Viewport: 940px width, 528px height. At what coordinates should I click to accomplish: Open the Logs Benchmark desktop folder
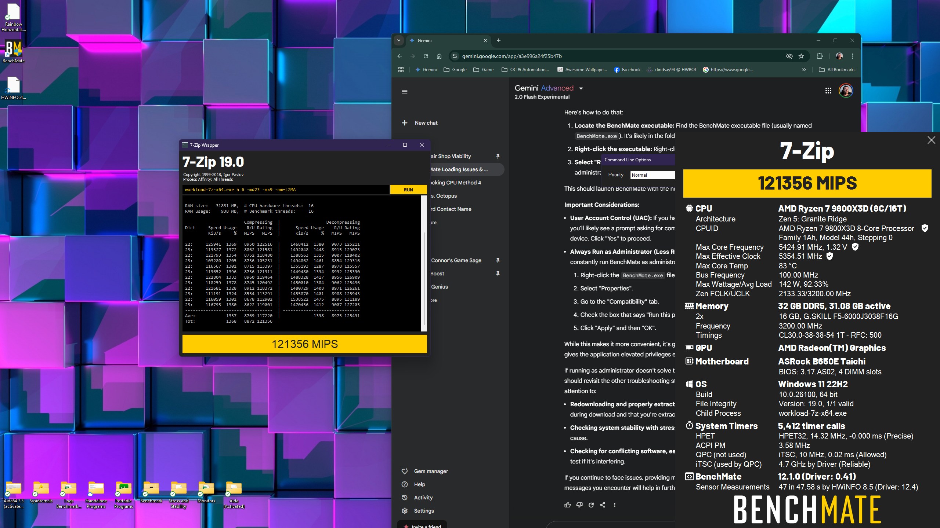[69, 495]
